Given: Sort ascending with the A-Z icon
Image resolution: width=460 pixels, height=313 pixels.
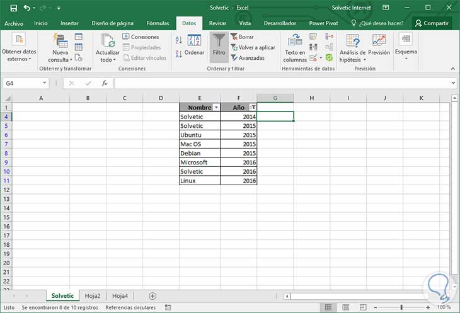Looking at the screenshot, I should click(179, 40).
